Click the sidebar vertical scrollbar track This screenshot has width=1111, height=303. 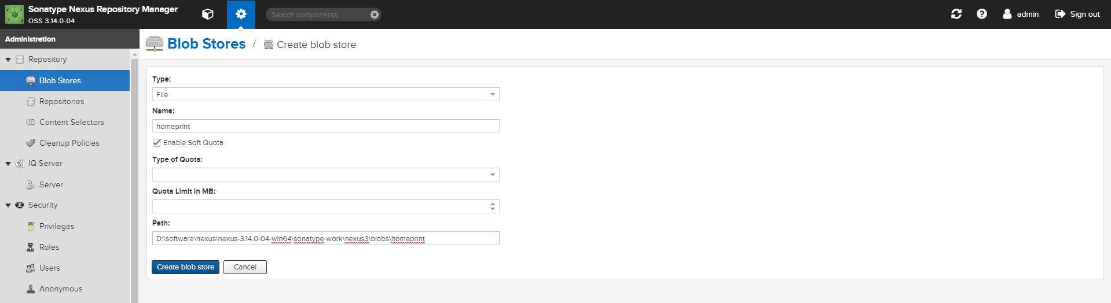click(135, 180)
